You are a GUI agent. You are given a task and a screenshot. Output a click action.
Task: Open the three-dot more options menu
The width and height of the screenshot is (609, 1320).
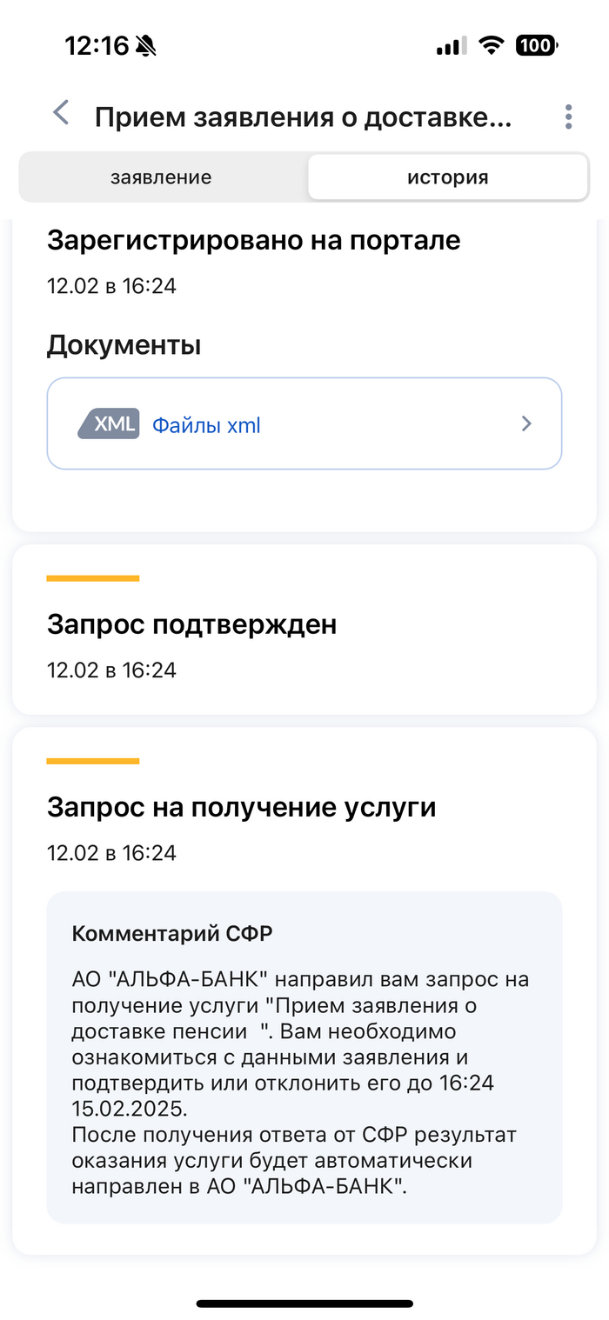tap(568, 117)
